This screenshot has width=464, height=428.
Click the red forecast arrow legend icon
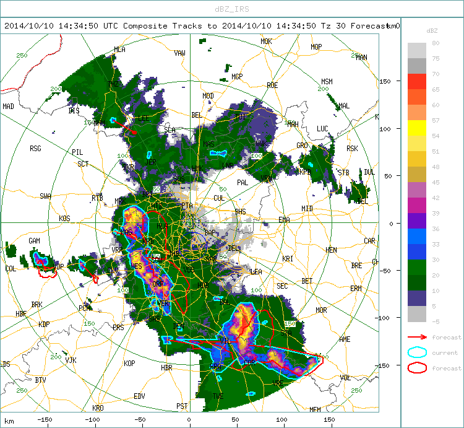[417, 337]
